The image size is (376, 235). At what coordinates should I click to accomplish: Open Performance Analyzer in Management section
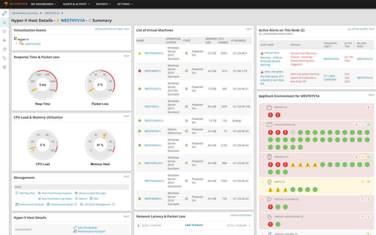32,204
